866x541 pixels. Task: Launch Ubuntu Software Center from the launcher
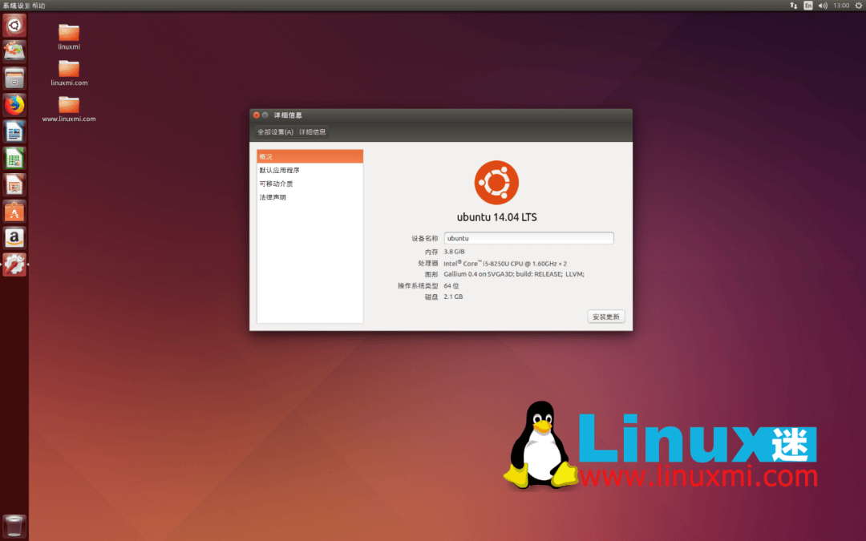(14, 211)
